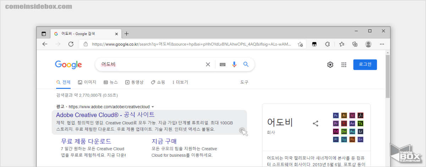Viewport: 426px width, 167px height.
Task: Click the blue 로그인 button
Action: coord(365,64)
